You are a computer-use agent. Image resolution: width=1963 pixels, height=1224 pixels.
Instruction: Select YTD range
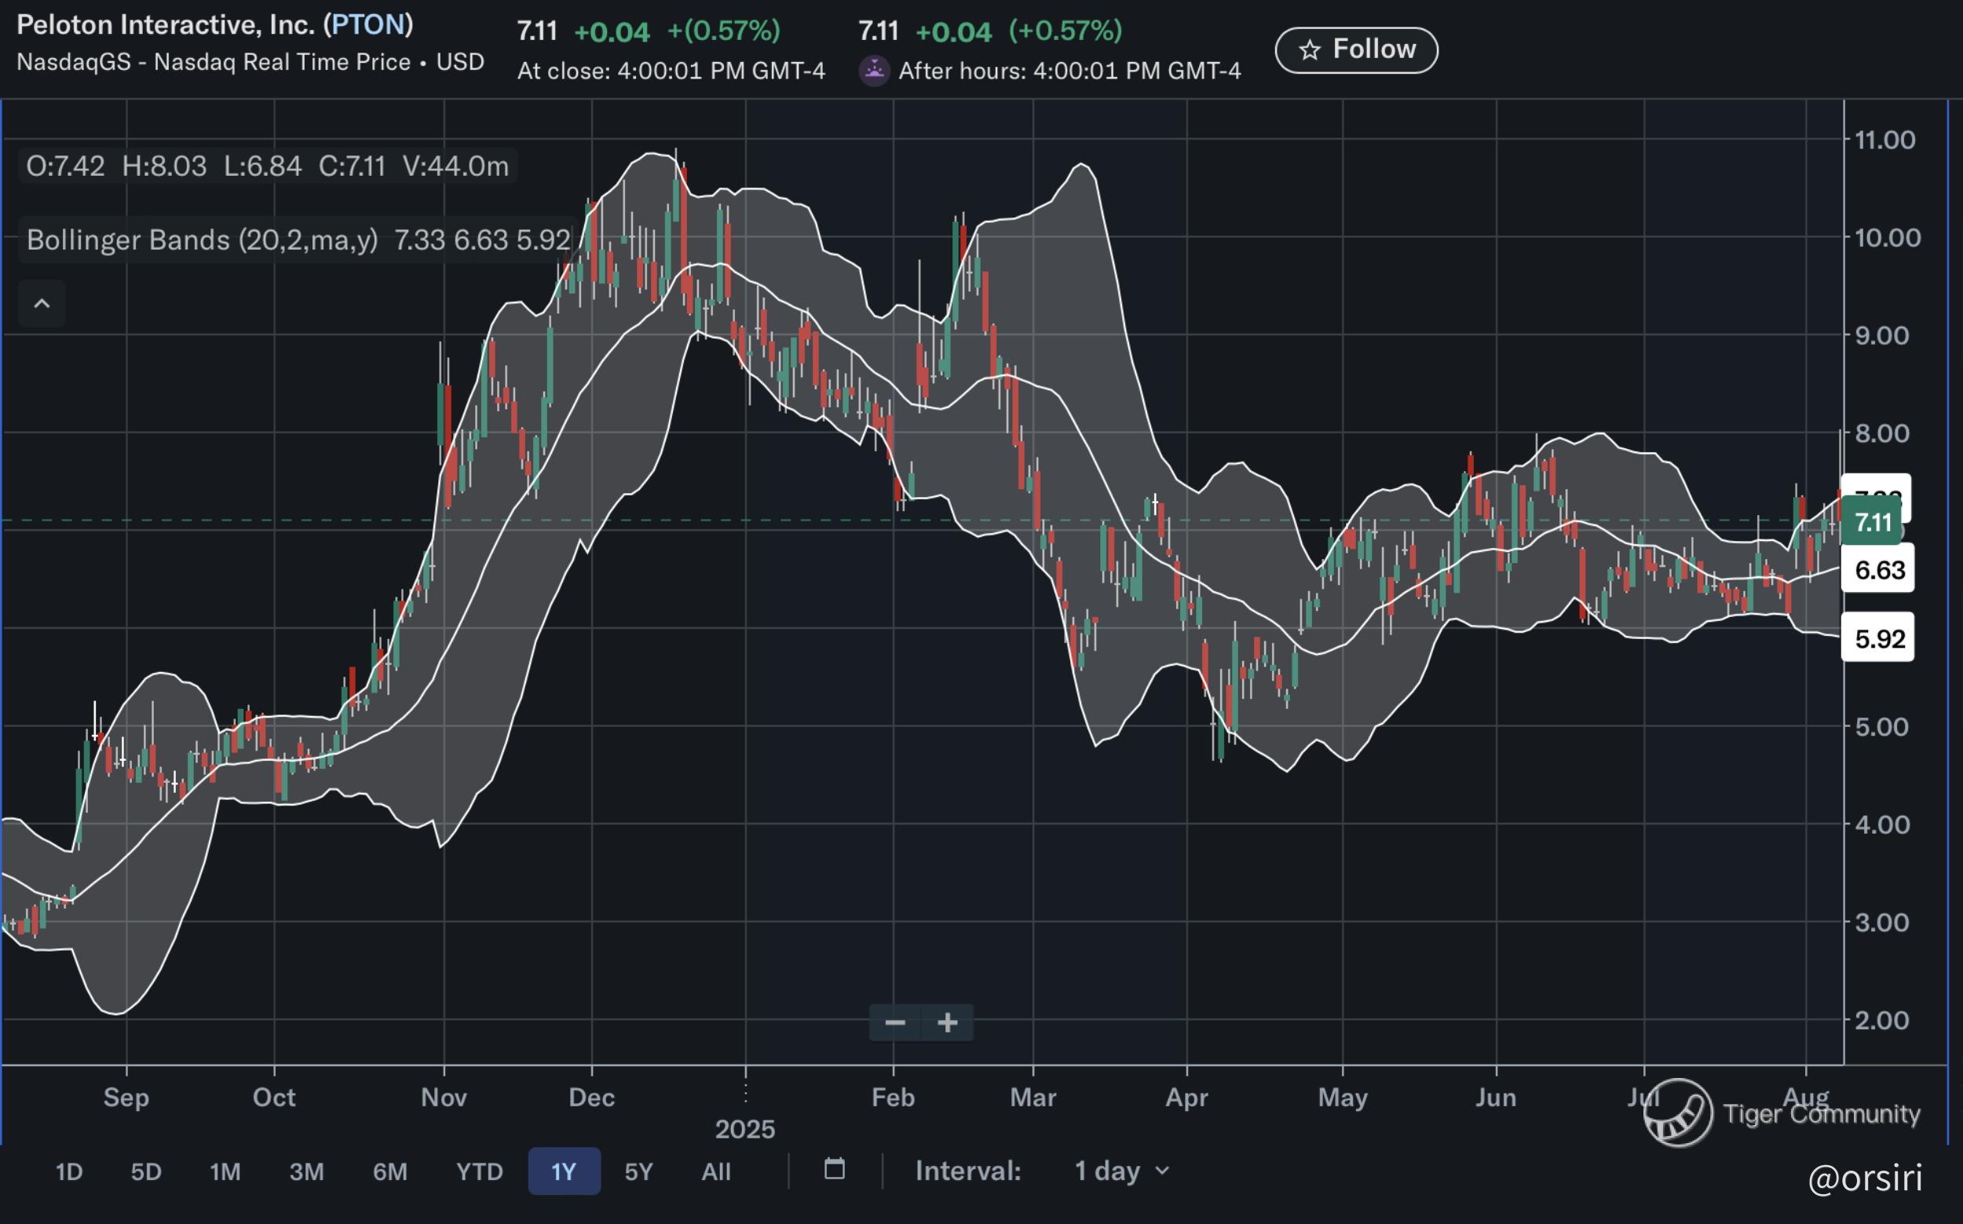pyautogui.click(x=479, y=1171)
